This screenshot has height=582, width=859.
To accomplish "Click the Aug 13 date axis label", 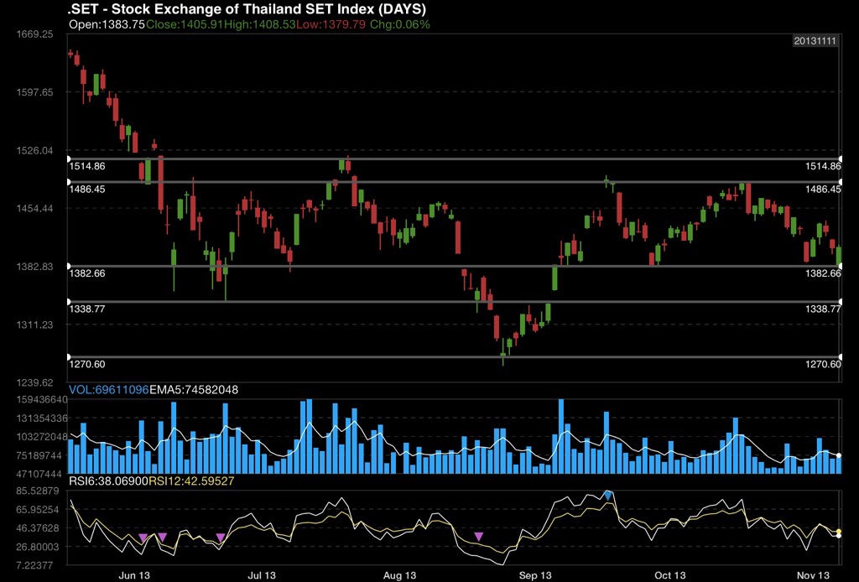I will tap(399, 575).
